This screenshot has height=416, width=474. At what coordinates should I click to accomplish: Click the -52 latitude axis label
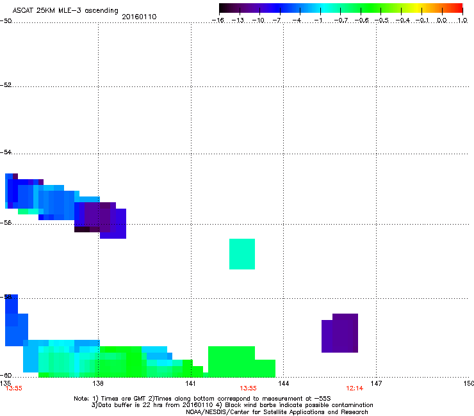coord(6,85)
